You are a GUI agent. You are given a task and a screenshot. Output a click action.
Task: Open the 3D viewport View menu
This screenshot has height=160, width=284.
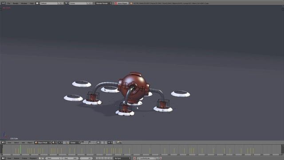[9, 143]
